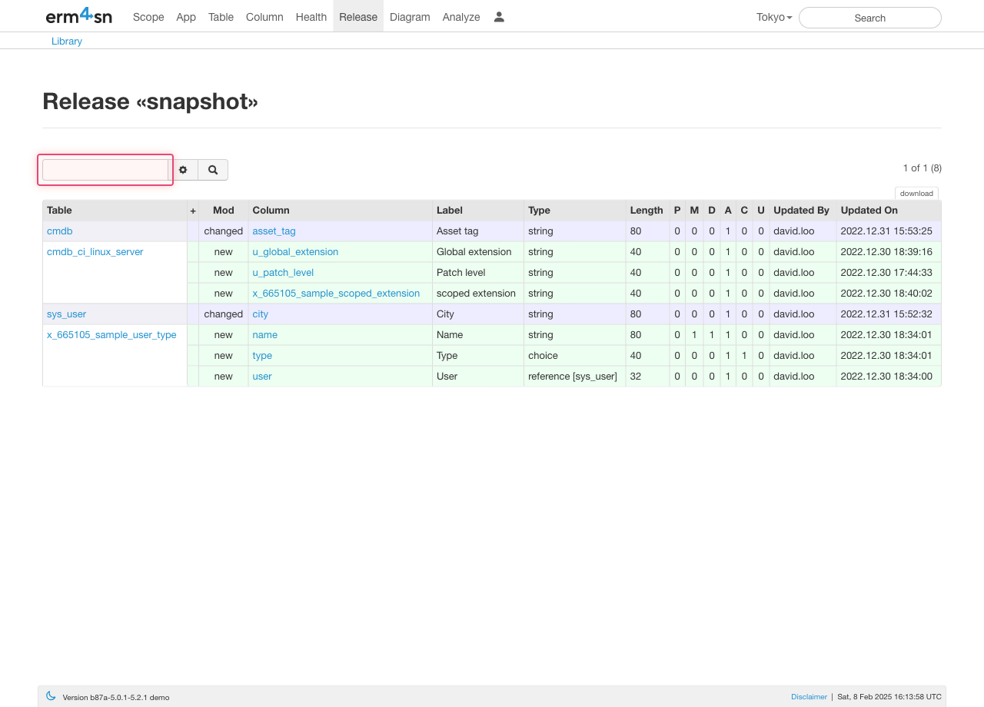Open the Diagram menu
Image resolution: width=984 pixels, height=707 pixels.
[x=410, y=17]
